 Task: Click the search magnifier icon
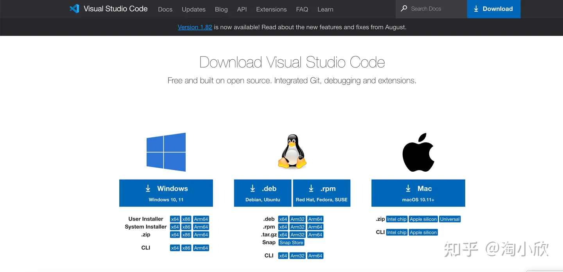click(x=404, y=9)
